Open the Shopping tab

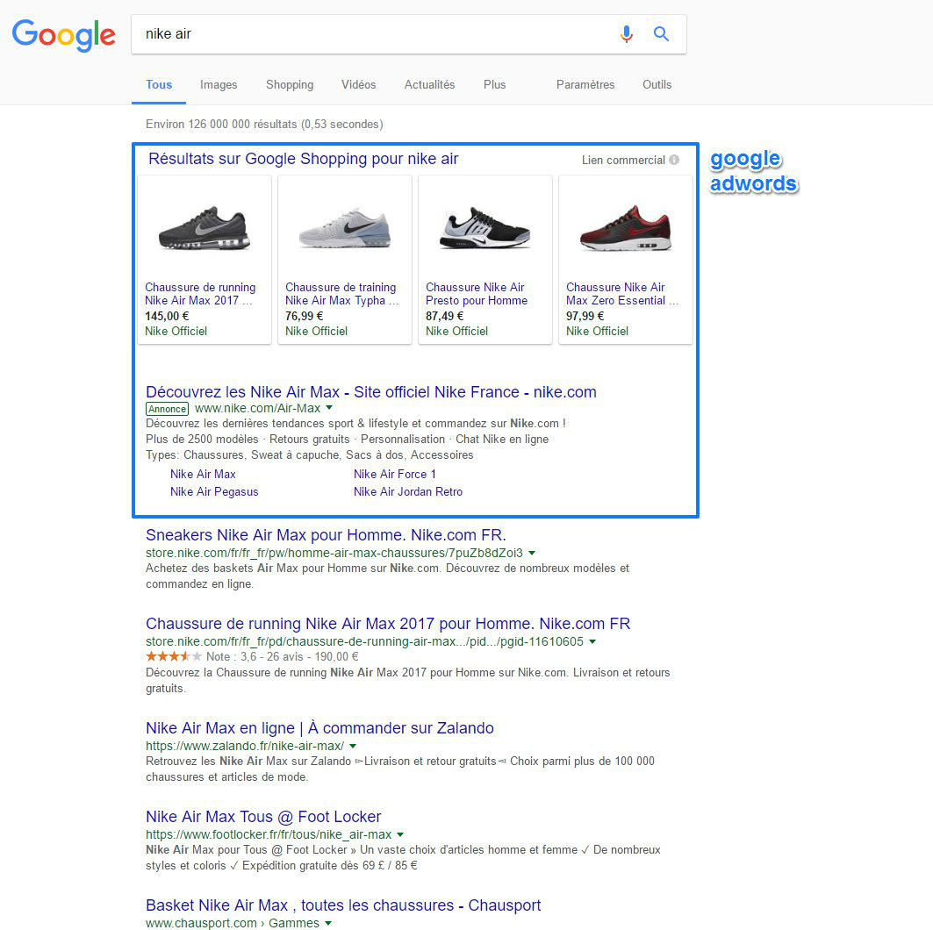pyautogui.click(x=290, y=84)
